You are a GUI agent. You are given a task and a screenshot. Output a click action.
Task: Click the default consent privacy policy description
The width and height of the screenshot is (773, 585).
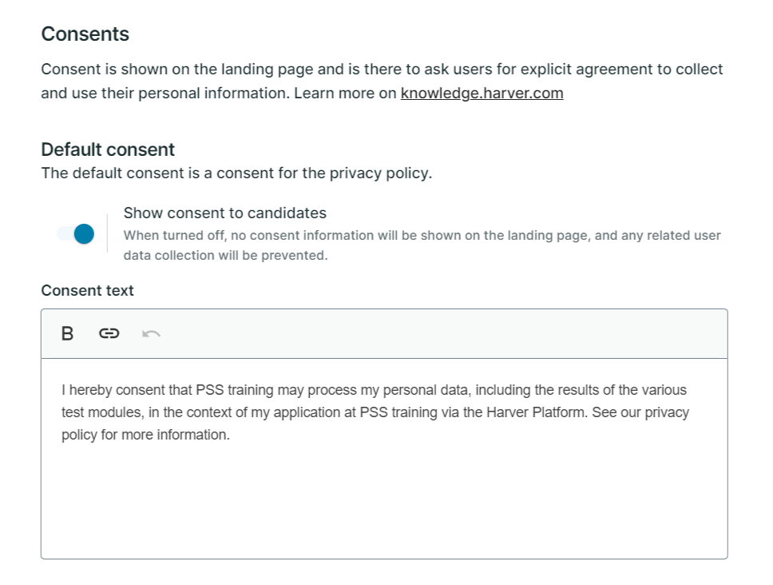[x=236, y=173]
